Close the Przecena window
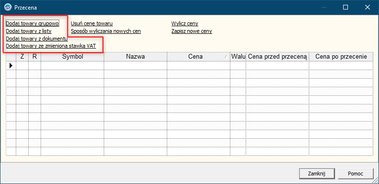 coord(368,7)
